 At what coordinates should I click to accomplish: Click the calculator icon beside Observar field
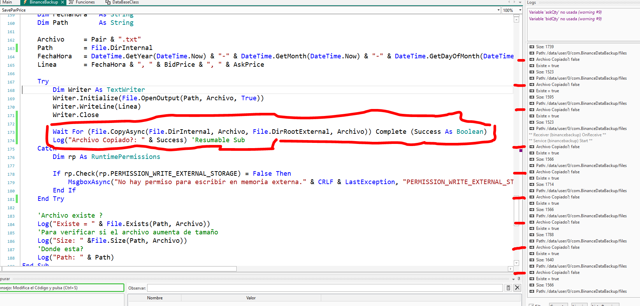[x=508, y=288]
